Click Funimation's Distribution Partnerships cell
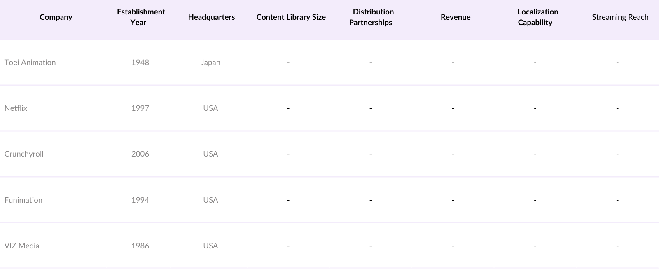 tap(371, 200)
